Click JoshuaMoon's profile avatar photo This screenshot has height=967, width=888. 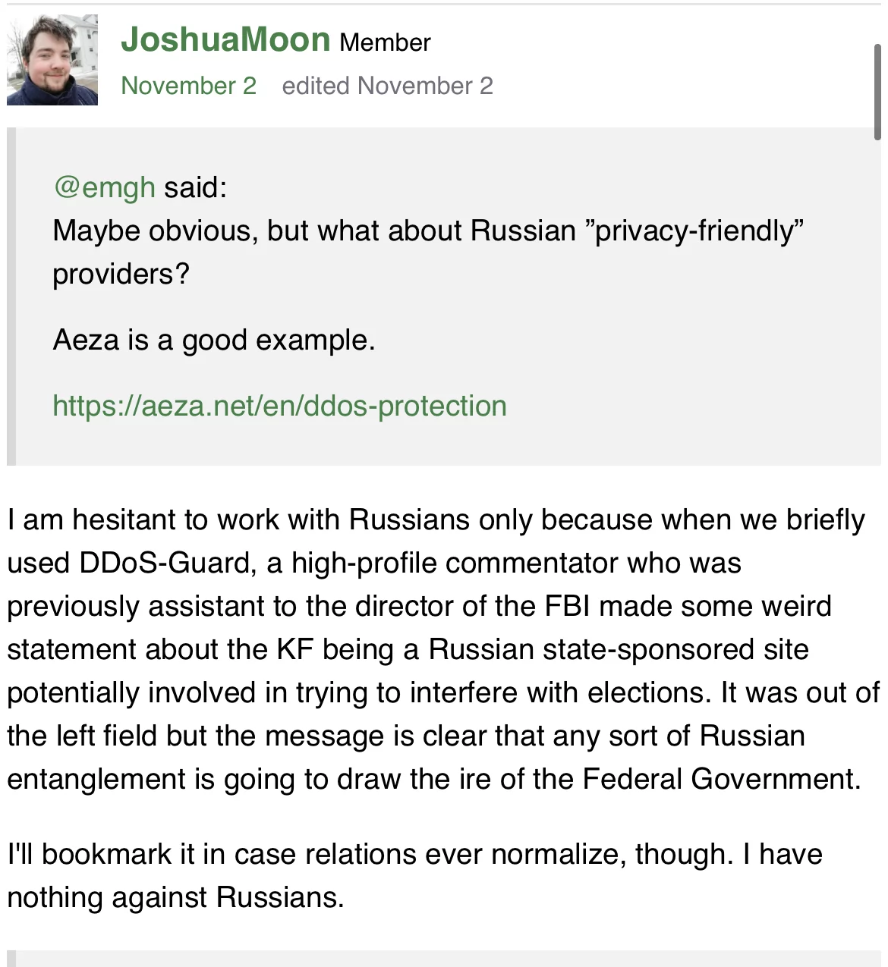tap(52, 60)
